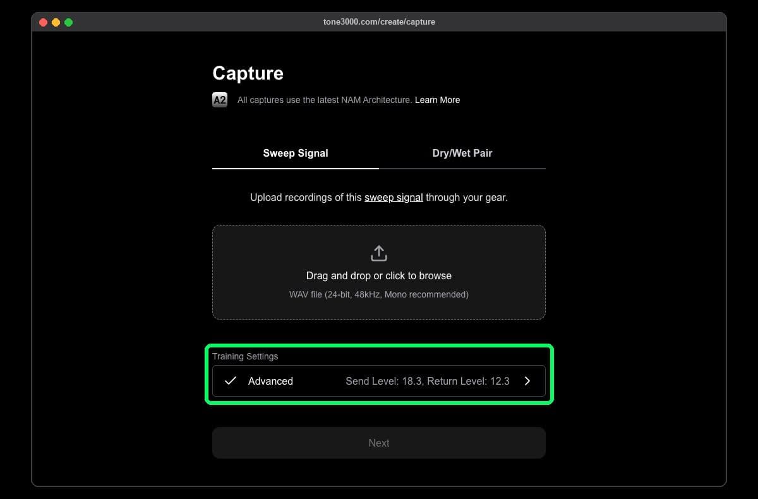This screenshot has width=758, height=499.
Task: Click the yellow minimize window button
Action: pyautogui.click(x=56, y=22)
